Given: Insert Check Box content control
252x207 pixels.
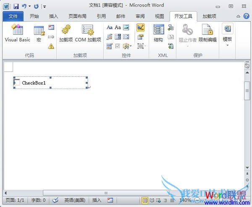Looking at the screenshot, I should 118,46.
